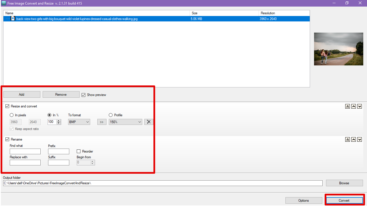Enable the Reorder checkbox
This screenshot has width=367, height=206.
pyautogui.click(x=78, y=151)
